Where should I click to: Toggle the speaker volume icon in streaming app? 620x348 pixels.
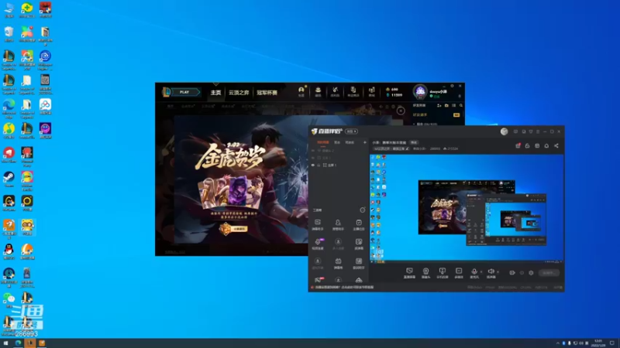pos(491,273)
